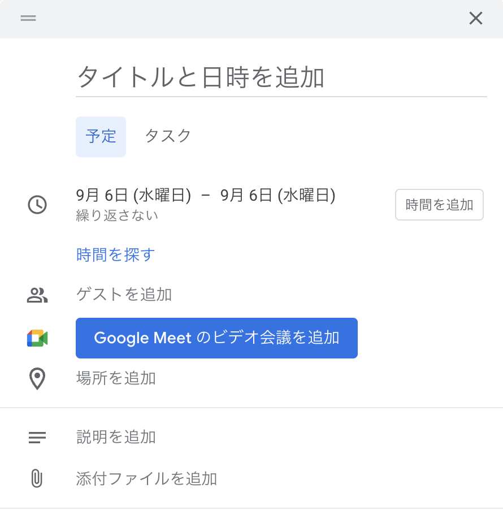The image size is (503, 510).
Task: Click the 場所を追加 field
Action: [x=116, y=378]
